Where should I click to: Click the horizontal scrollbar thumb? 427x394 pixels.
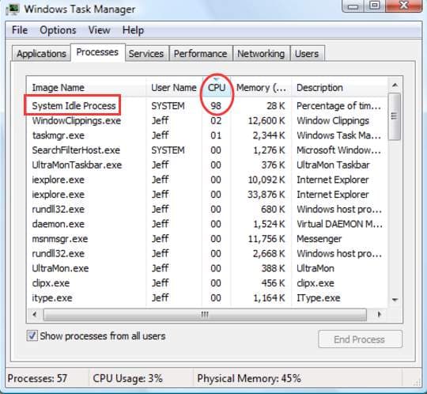(x=205, y=315)
